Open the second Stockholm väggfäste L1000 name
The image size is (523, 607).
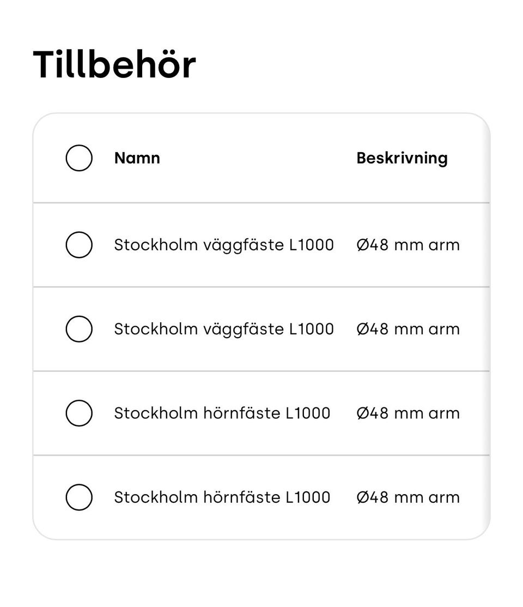click(x=224, y=329)
